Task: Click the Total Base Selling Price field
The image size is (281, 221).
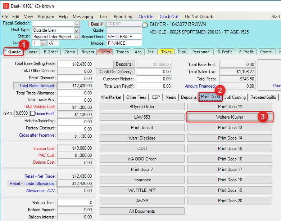Action: point(75,64)
